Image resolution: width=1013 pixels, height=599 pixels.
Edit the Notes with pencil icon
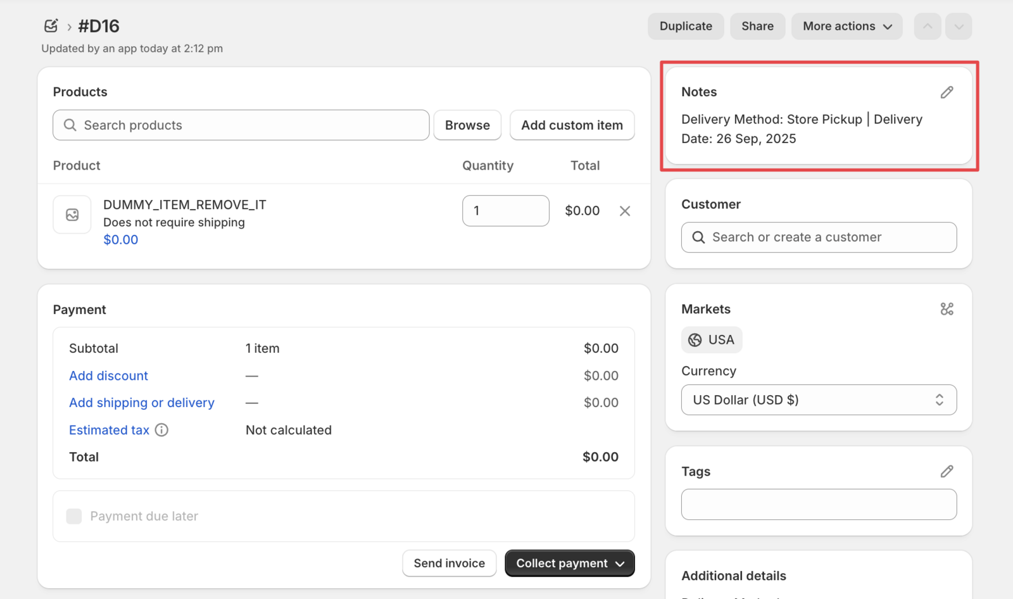[947, 92]
